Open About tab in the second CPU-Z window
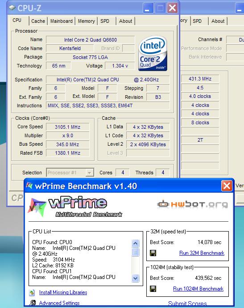Image resolution: width=244 pixels, height=308 pixels. [x=218, y=21]
